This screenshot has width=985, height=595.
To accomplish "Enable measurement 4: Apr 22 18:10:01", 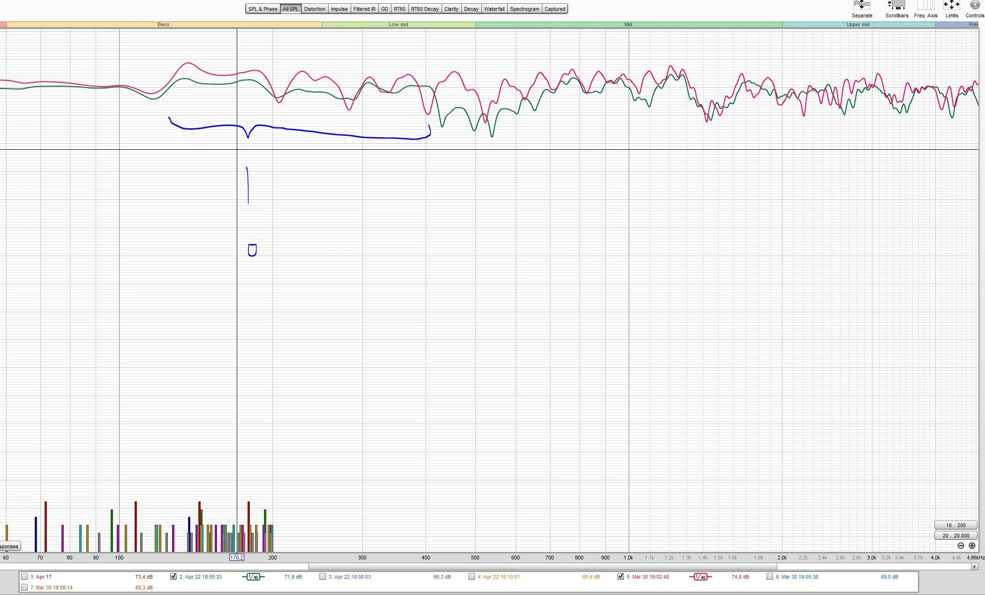I will 472,577.
